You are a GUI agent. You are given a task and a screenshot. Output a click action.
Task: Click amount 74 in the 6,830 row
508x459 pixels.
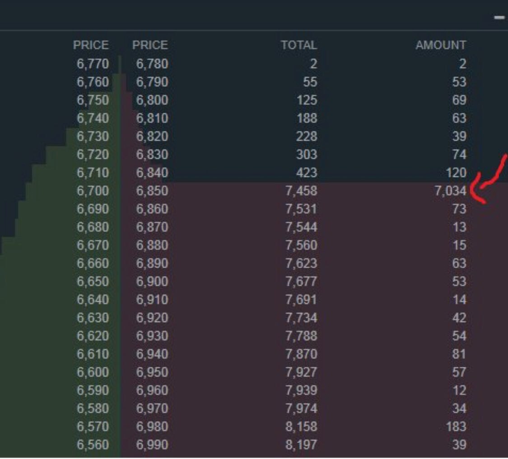coord(459,155)
